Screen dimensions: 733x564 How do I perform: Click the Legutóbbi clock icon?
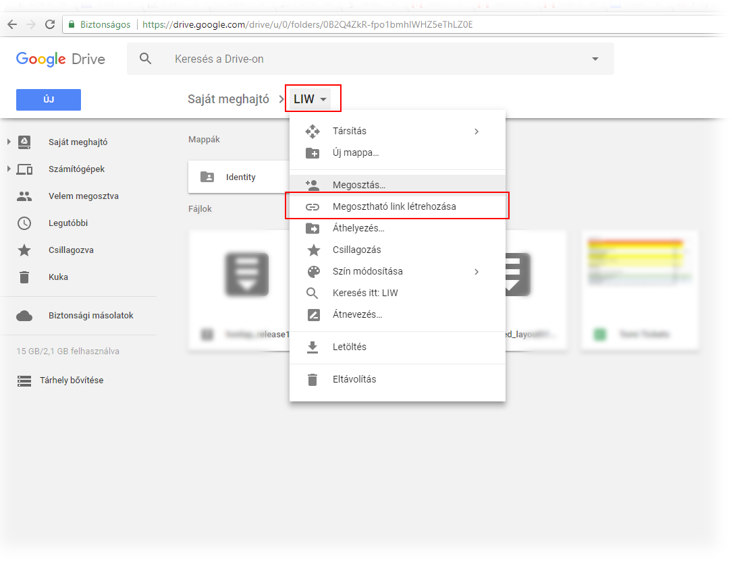[x=24, y=223]
